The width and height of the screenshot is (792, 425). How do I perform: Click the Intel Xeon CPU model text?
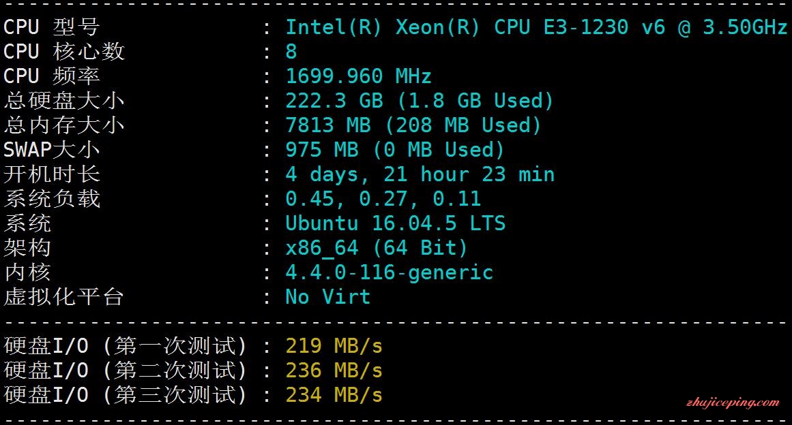536,27
